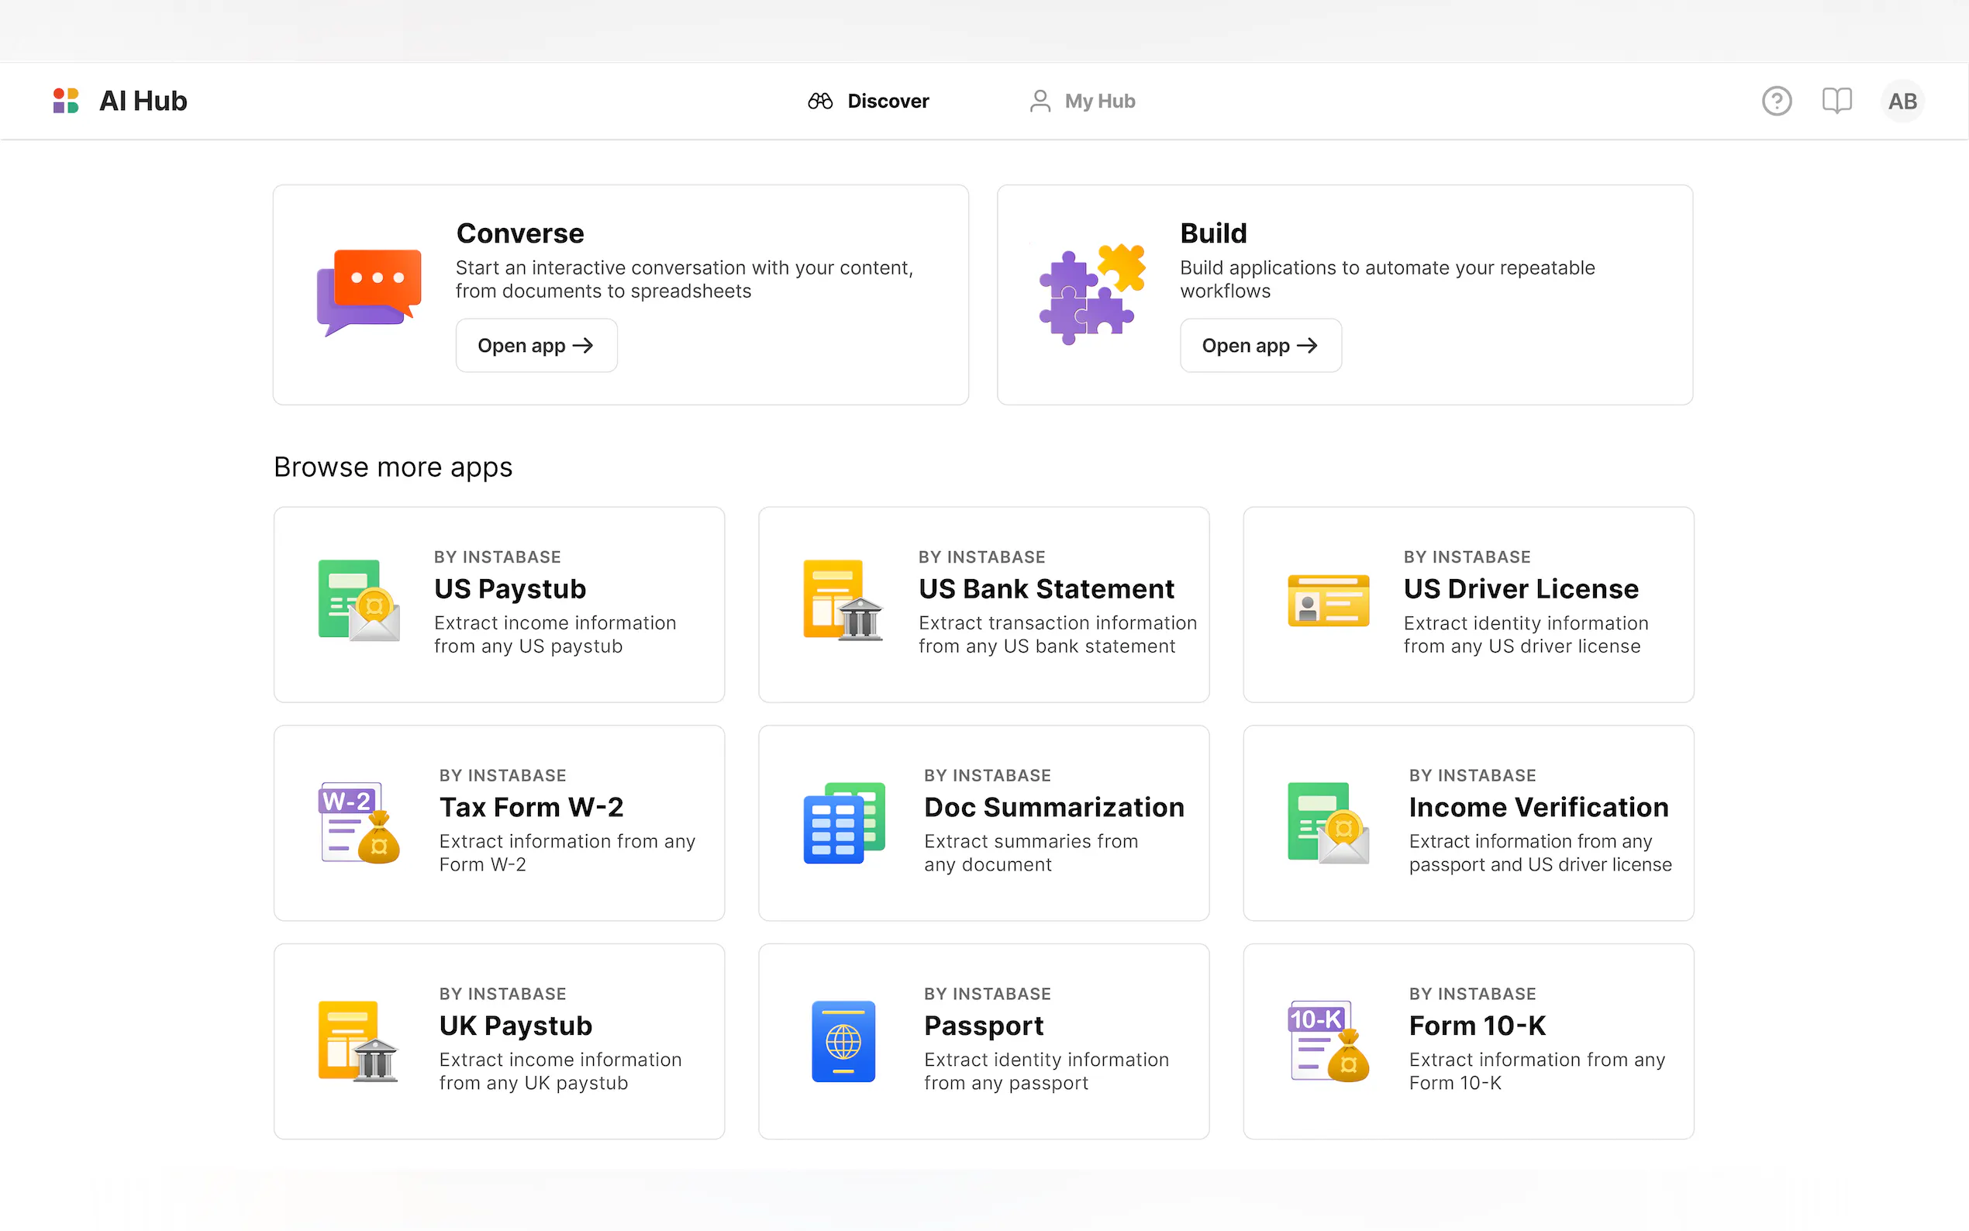The image size is (1969, 1231).
Task: Click the US Driver License card icon
Action: pos(1328,601)
